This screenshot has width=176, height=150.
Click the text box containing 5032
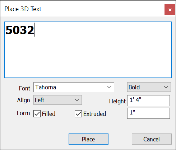pyautogui.click(x=88, y=50)
